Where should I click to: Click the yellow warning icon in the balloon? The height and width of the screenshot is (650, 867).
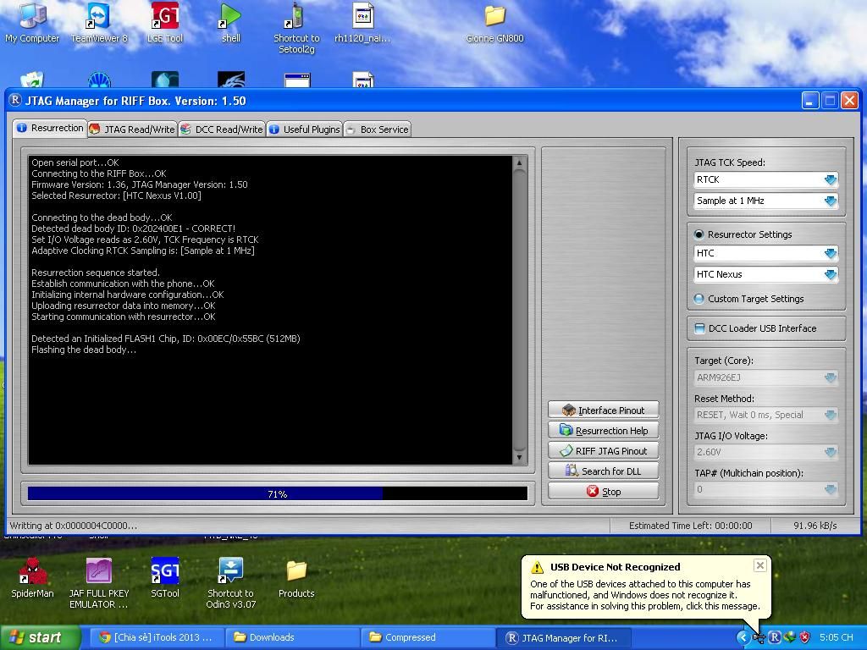click(537, 567)
